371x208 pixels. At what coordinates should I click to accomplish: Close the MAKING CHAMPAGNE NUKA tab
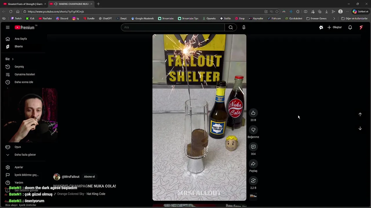[x=91, y=4]
